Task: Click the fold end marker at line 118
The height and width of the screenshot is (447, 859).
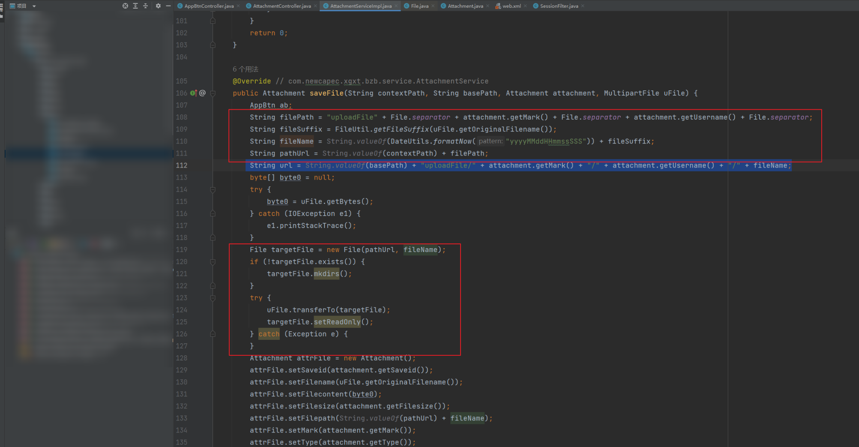Action: pos(213,237)
